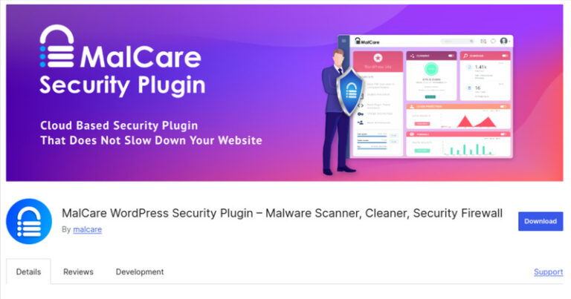
Task: Click the search field in dashboard mockup
Action: tap(457, 41)
